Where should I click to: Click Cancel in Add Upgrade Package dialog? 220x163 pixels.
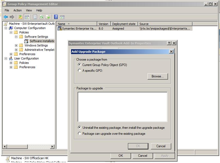click(x=161, y=146)
